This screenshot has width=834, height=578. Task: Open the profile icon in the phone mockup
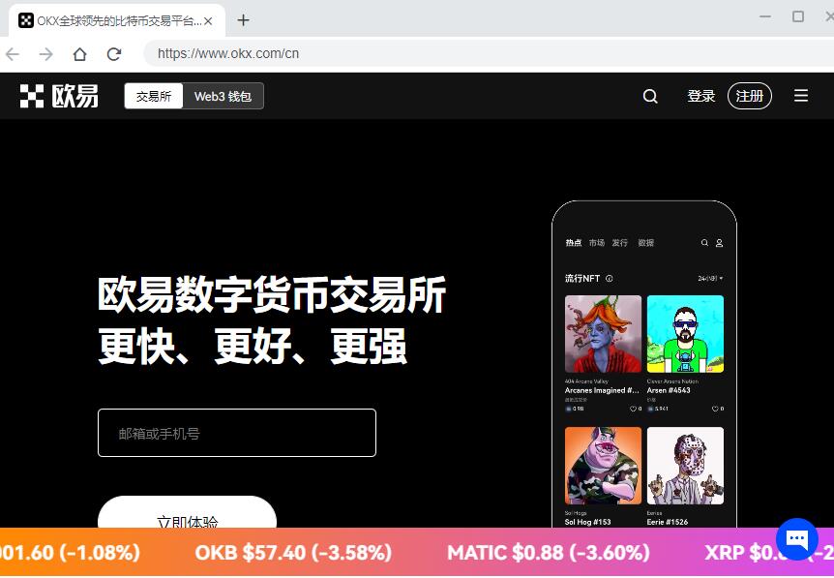[718, 243]
